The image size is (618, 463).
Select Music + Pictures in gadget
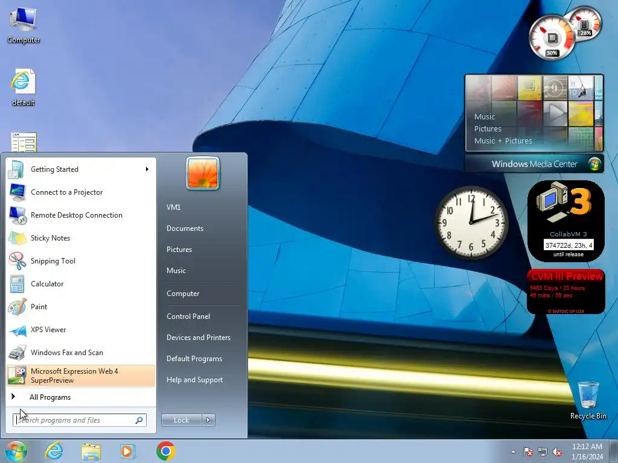click(x=503, y=141)
